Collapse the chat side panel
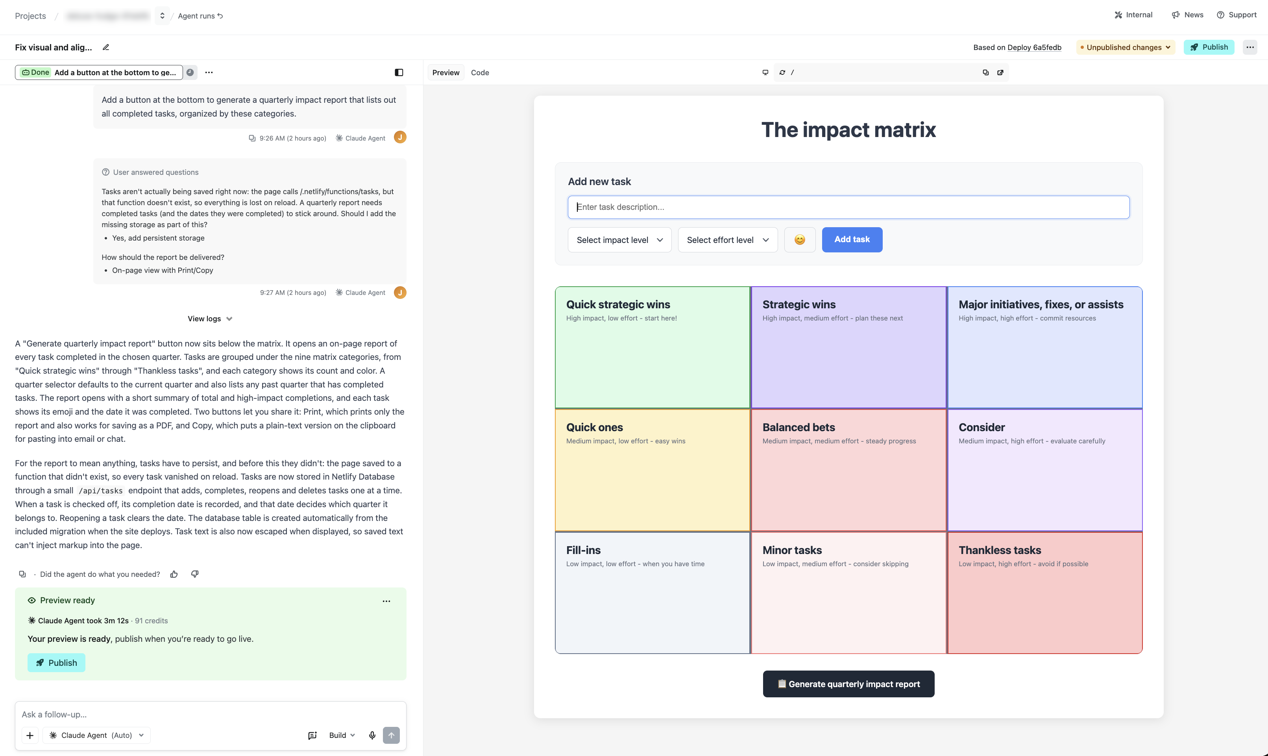The width and height of the screenshot is (1268, 756). tap(399, 72)
